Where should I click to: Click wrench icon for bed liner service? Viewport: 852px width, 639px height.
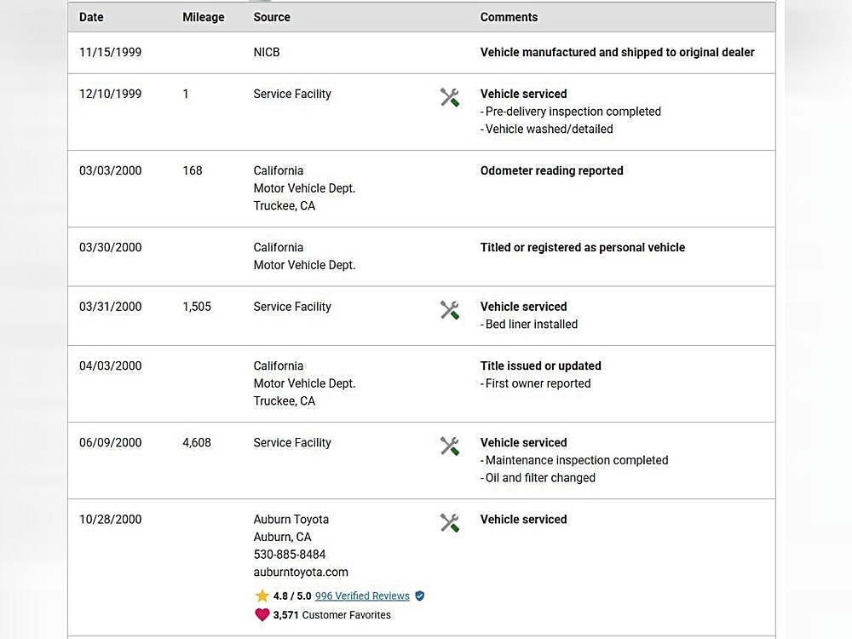(450, 310)
